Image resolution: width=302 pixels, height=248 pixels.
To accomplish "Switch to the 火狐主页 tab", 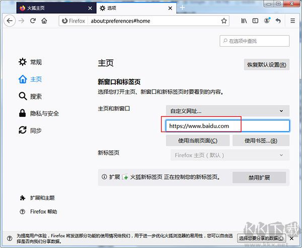I will point(56,8).
